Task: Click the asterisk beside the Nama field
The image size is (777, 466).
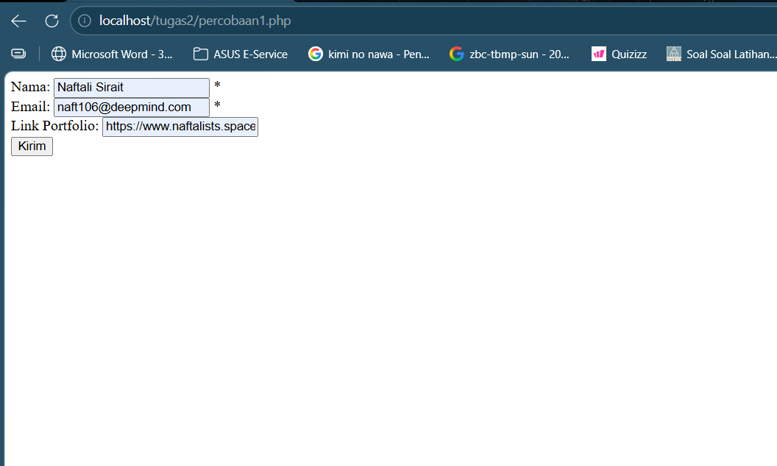Action: [x=217, y=87]
